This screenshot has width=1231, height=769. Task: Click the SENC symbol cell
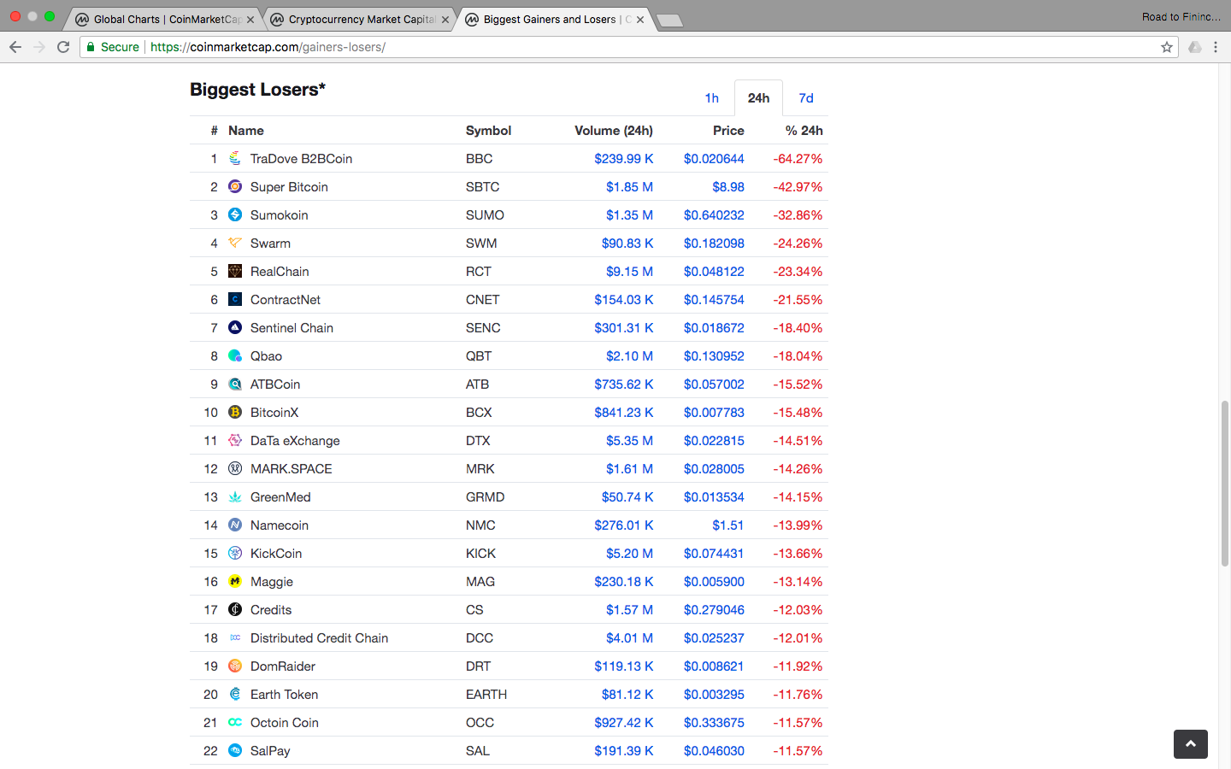pos(483,327)
